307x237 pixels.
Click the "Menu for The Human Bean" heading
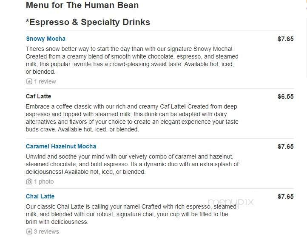82,6
